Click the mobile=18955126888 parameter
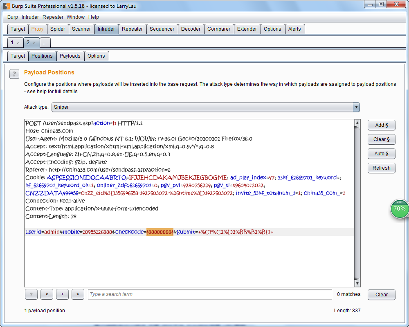The width and height of the screenshot is (409, 327). click(x=88, y=232)
